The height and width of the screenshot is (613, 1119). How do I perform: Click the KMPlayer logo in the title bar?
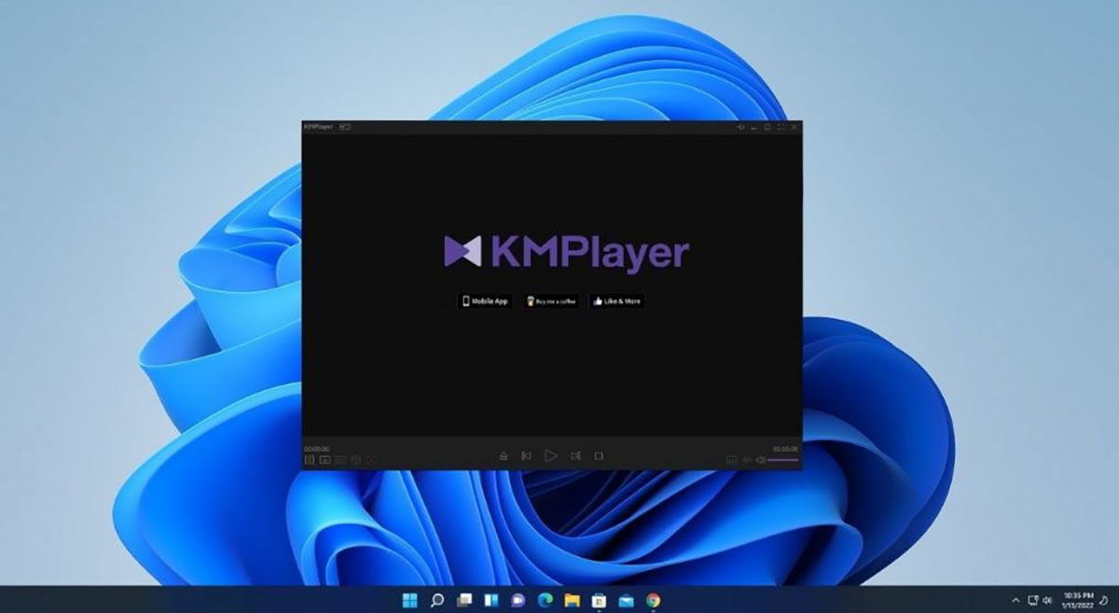point(314,127)
